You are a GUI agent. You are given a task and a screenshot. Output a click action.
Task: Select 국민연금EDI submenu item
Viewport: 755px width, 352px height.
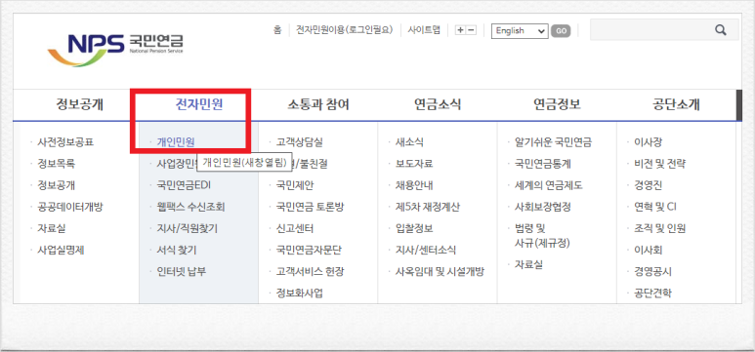pyautogui.click(x=184, y=185)
